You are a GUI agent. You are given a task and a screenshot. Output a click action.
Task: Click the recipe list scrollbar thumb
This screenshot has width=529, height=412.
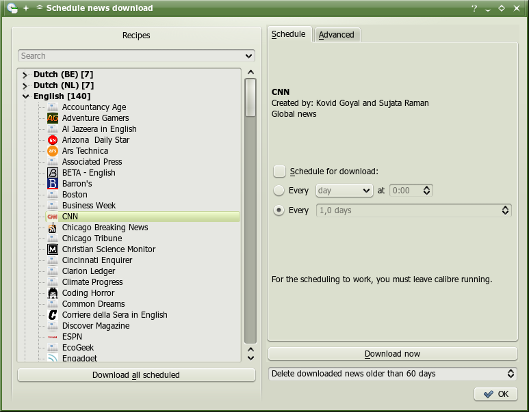coord(250,98)
